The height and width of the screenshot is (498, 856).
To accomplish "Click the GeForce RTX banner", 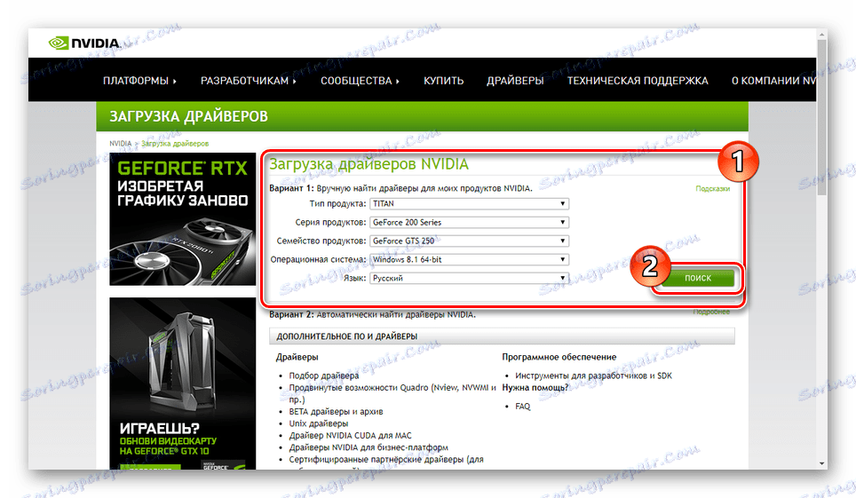I will tap(182, 219).
